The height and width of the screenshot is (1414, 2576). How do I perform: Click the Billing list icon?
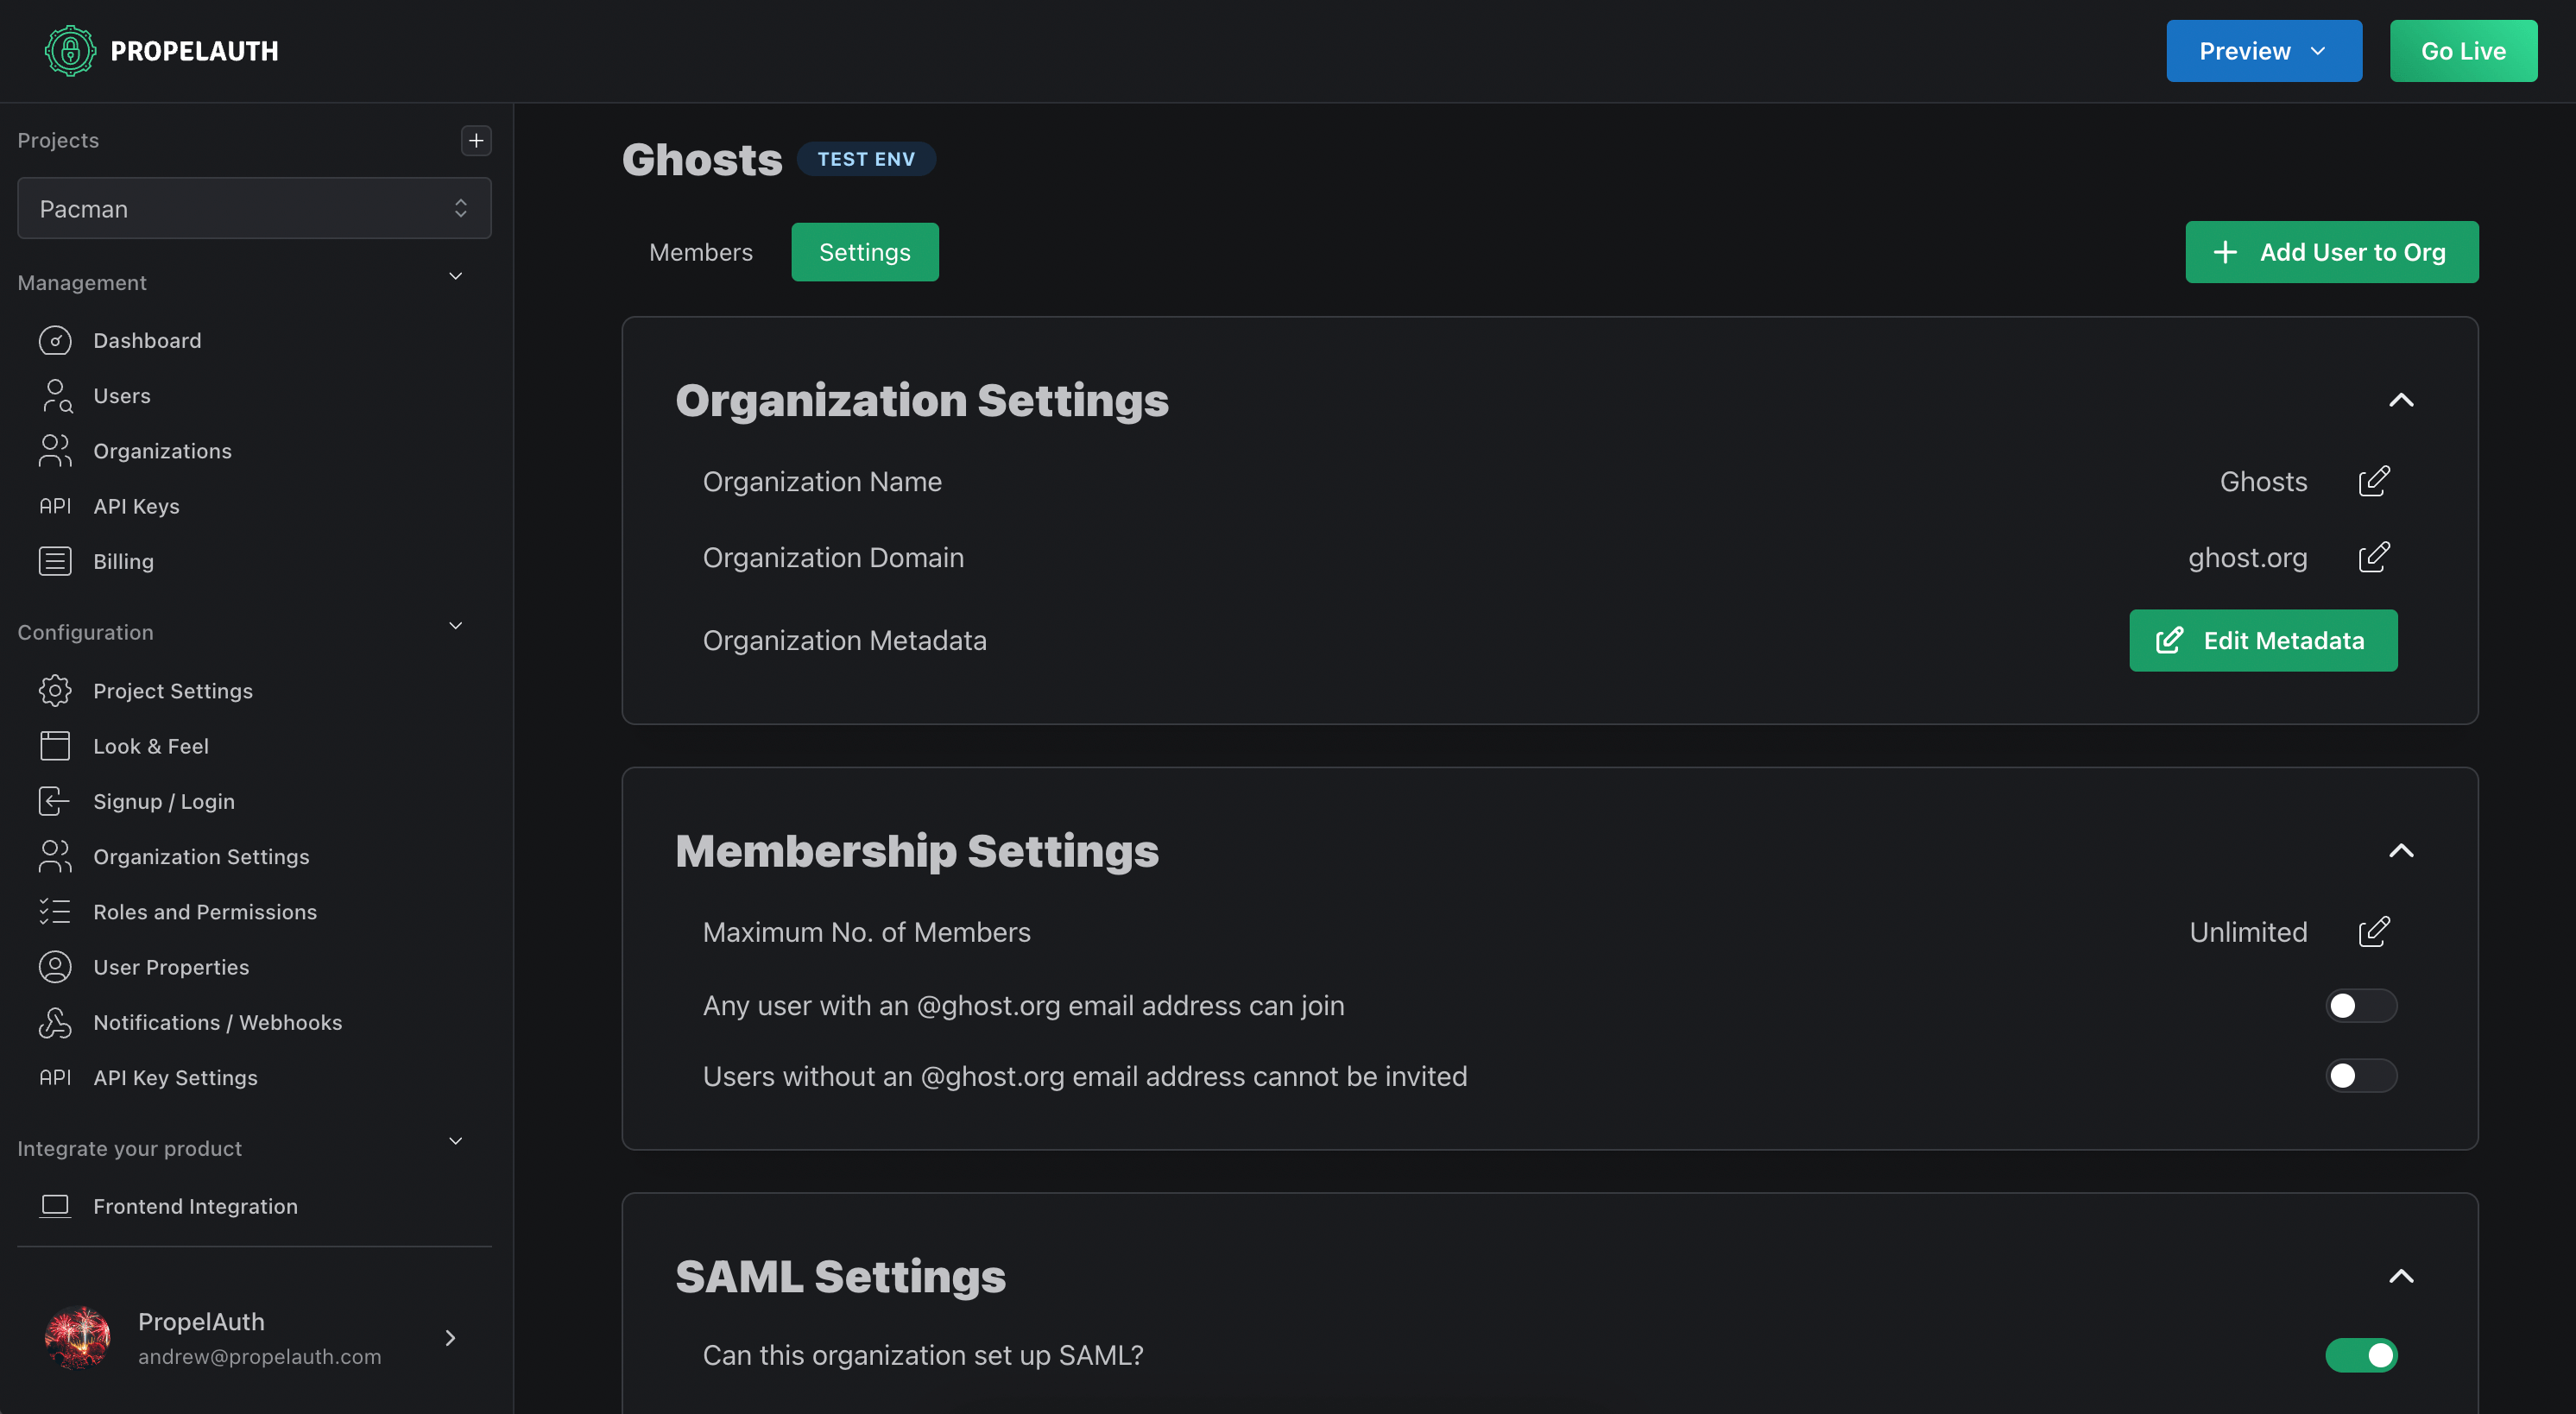pos(55,561)
